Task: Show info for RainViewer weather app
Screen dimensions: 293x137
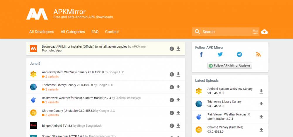Action: pos(172,100)
